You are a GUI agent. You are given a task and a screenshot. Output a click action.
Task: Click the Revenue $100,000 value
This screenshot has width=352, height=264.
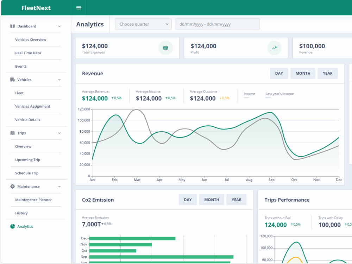[312, 46]
